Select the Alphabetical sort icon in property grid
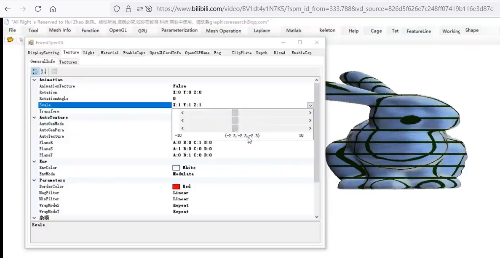This screenshot has height=258, width=500. pyautogui.click(x=44, y=72)
